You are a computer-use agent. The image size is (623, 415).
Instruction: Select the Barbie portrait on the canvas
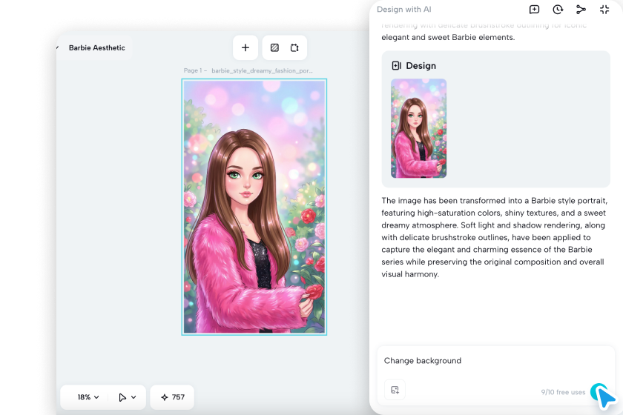[254, 207]
